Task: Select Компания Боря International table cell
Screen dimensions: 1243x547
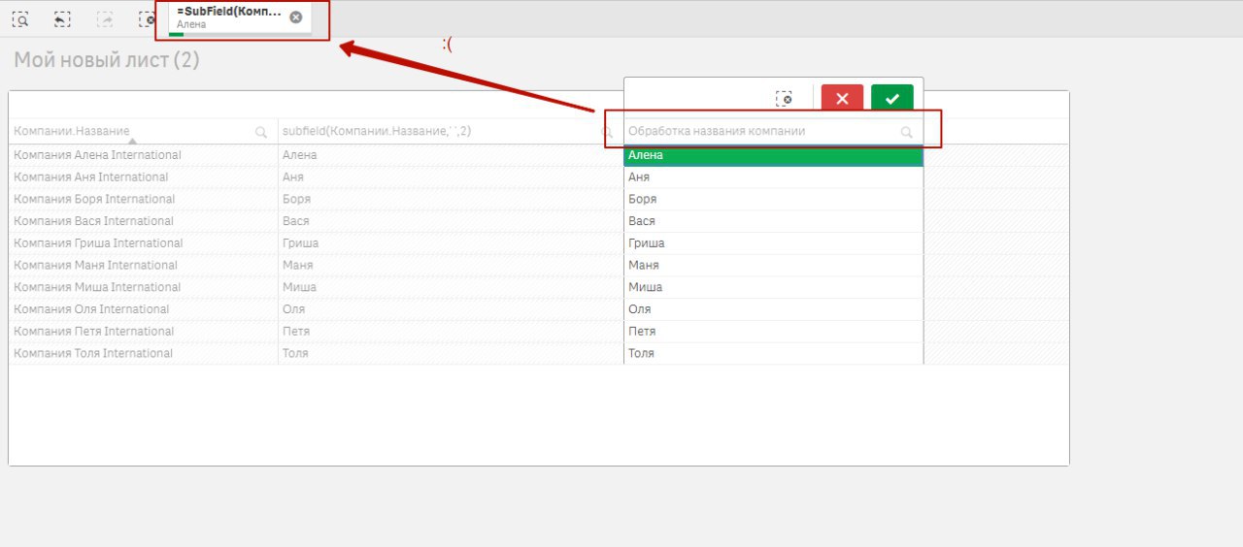Action: [x=143, y=199]
